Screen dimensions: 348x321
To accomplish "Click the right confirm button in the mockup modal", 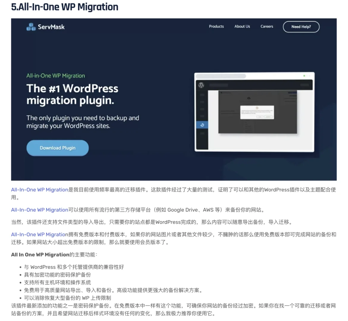I will 268,117.
